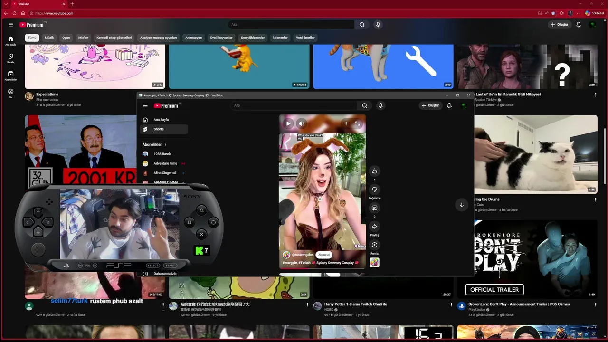Open the Short's three-dot options menu

coord(346,123)
